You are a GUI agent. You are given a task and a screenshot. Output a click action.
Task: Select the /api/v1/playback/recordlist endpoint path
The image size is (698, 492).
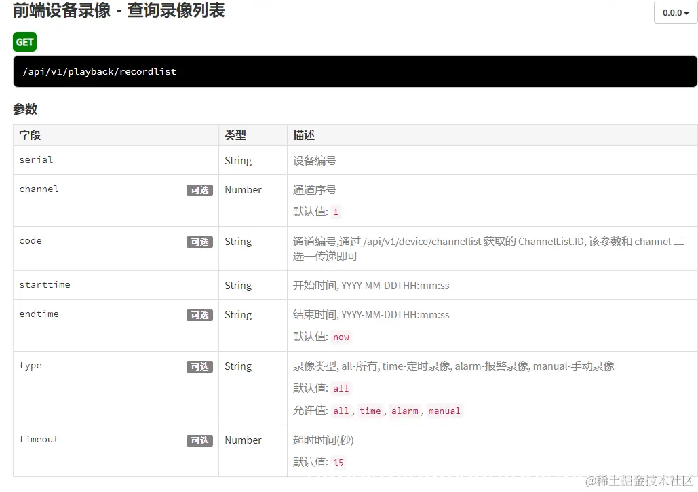[x=100, y=71]
